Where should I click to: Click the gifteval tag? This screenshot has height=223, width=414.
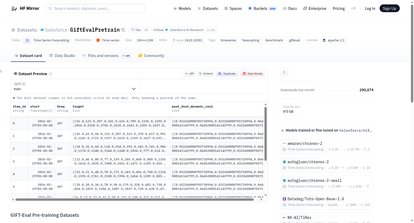(294, 40)
